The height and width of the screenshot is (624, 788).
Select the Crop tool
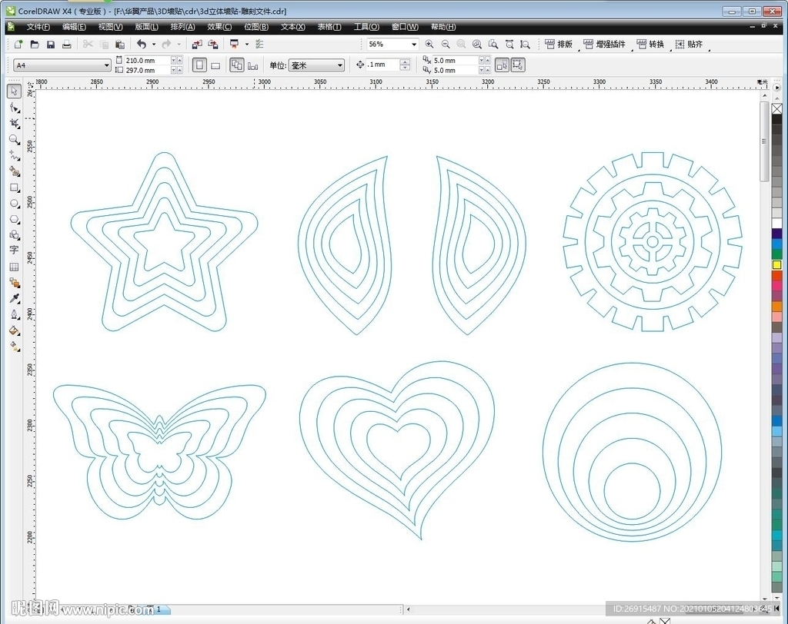click(14, 124)
